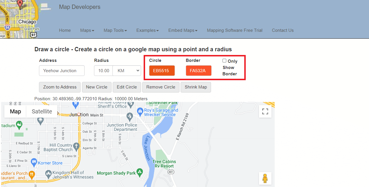
Task: Click the Korner Store shopping marker
Action: tap(34, 162)
